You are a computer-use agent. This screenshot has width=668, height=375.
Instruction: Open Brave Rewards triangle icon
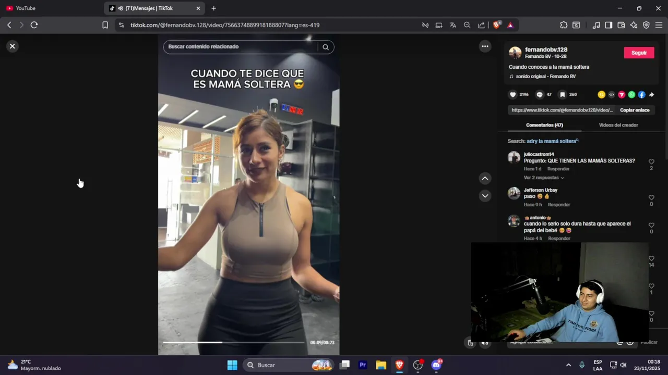pyautogui.click(x=510, y=25)
